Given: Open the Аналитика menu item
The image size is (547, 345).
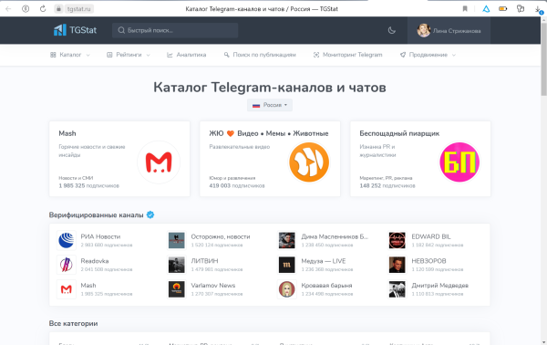Looking at the screenshot, I should coord(187,55).
